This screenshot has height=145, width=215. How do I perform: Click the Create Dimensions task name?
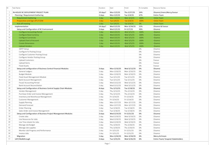(27, 43)
